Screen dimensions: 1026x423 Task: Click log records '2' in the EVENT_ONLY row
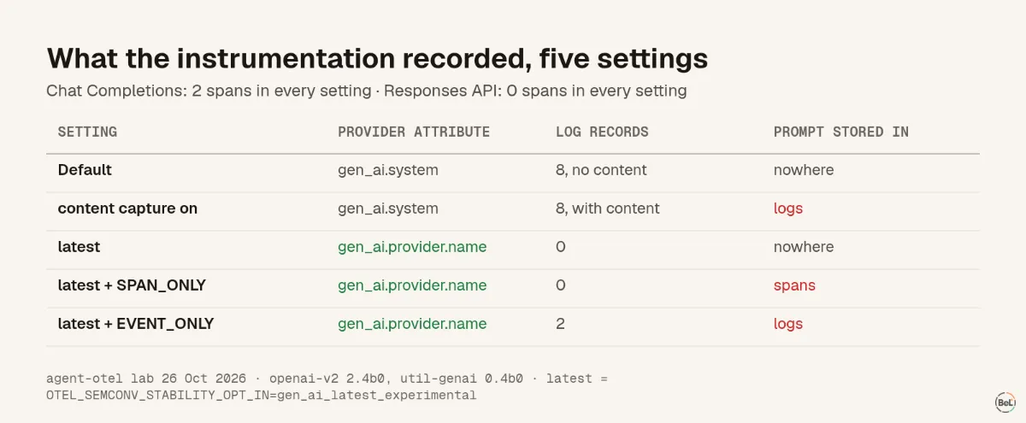(x=560, y=324)
